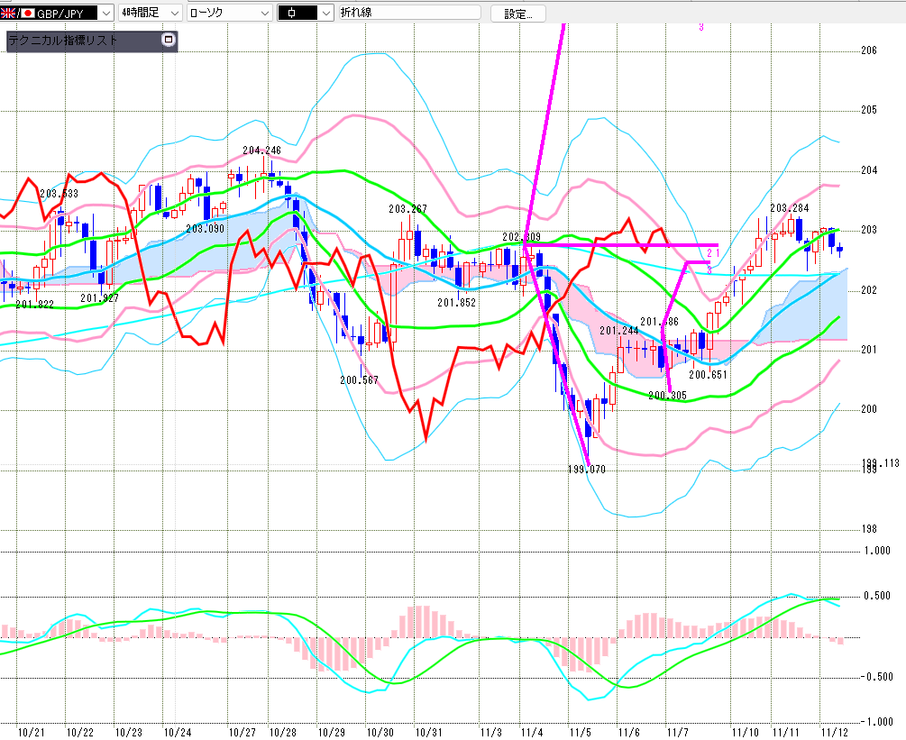Select the テクニカル指標リスト panel title
The image size is (906, 740).
tap(63, 41)
